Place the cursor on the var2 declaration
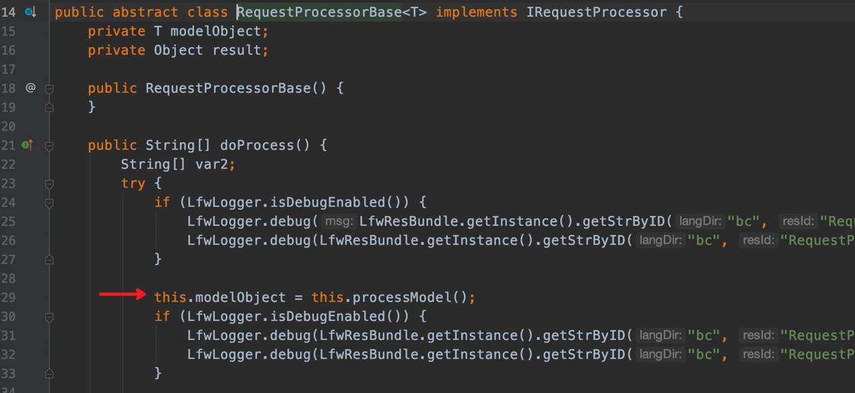The image size is (855, 393). click(212, 164)
